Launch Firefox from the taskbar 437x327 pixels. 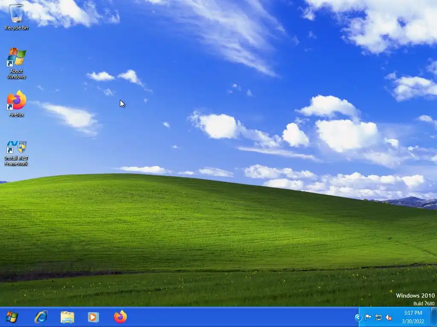tap(120, 317)
